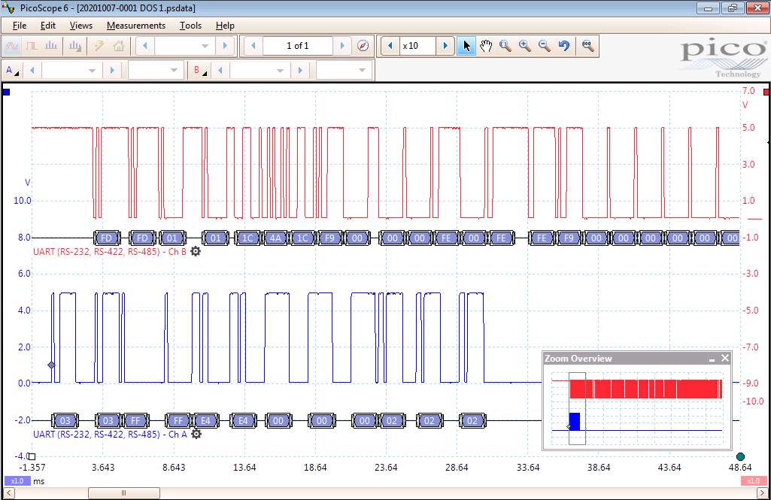
Task: Open Channel A input range dropdown
Action: tap(71, 71)
